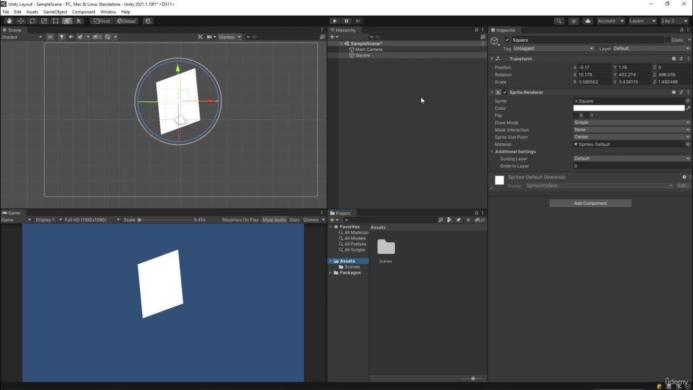Toggle the Static checkbox
This screenshot has height=390, width=693.
pyautogui.click(x=668, y=40)
